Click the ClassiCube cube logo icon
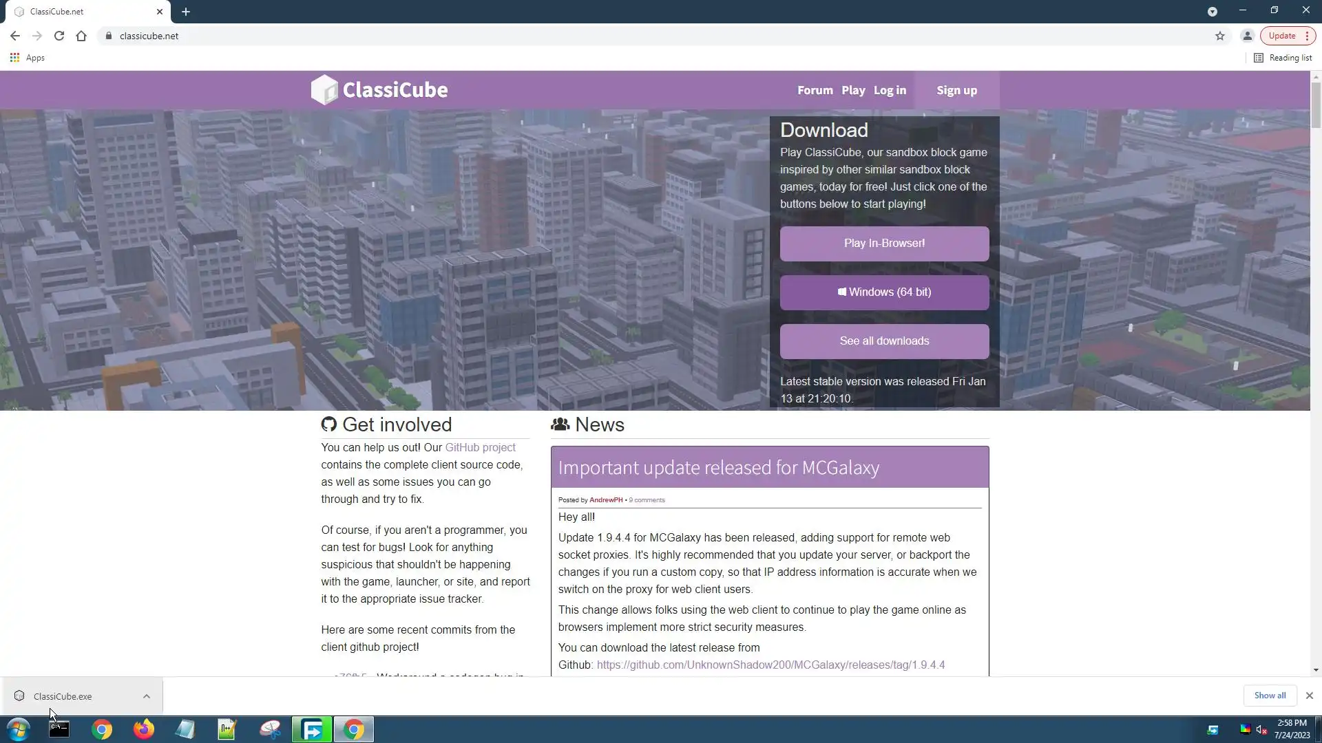 click(324, 90)
